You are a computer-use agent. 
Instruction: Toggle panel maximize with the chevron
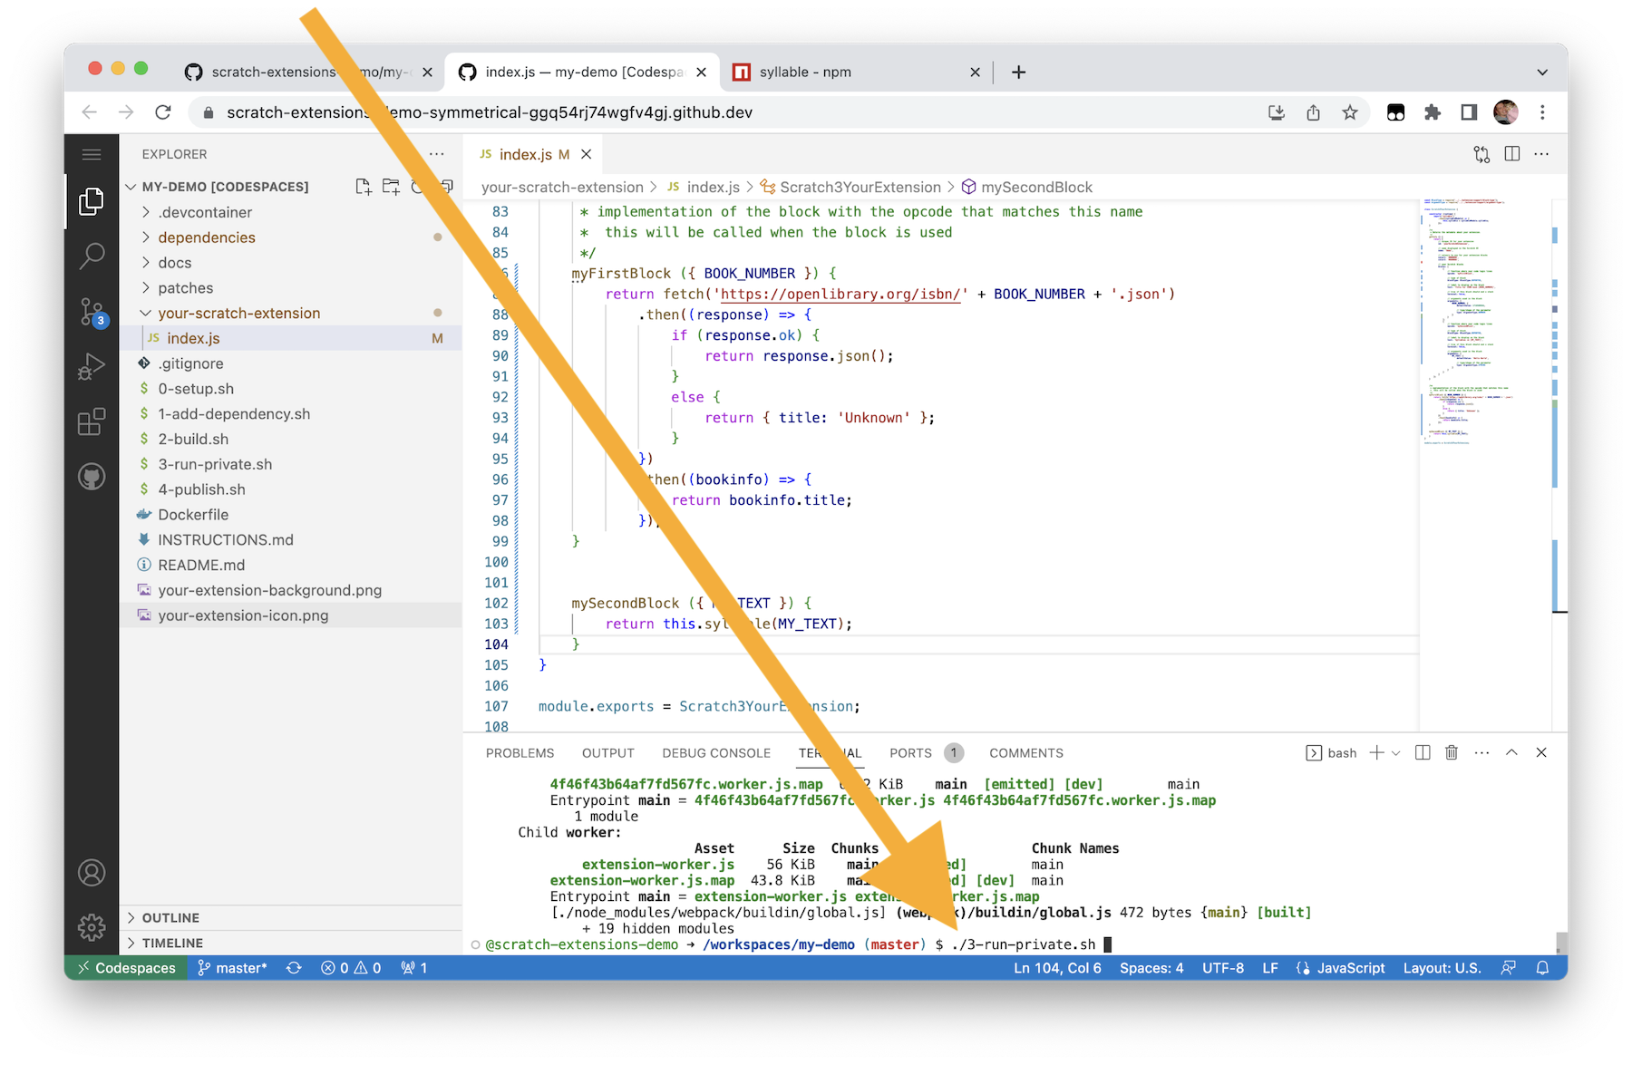[x=1511, y=752]
